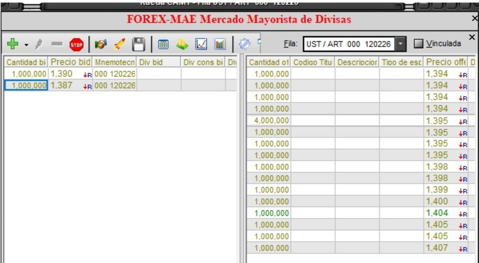Click the down-arrow R icon next to 1,399

pyautogui.click(x=463, y=191)
